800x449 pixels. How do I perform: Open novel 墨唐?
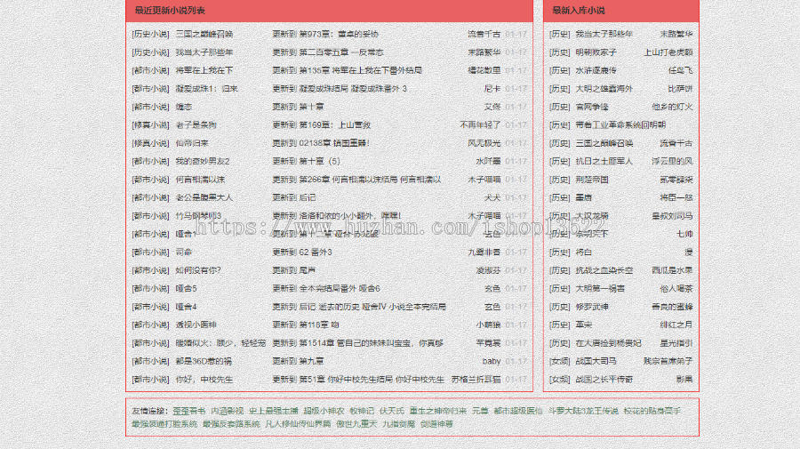(584, 197)
